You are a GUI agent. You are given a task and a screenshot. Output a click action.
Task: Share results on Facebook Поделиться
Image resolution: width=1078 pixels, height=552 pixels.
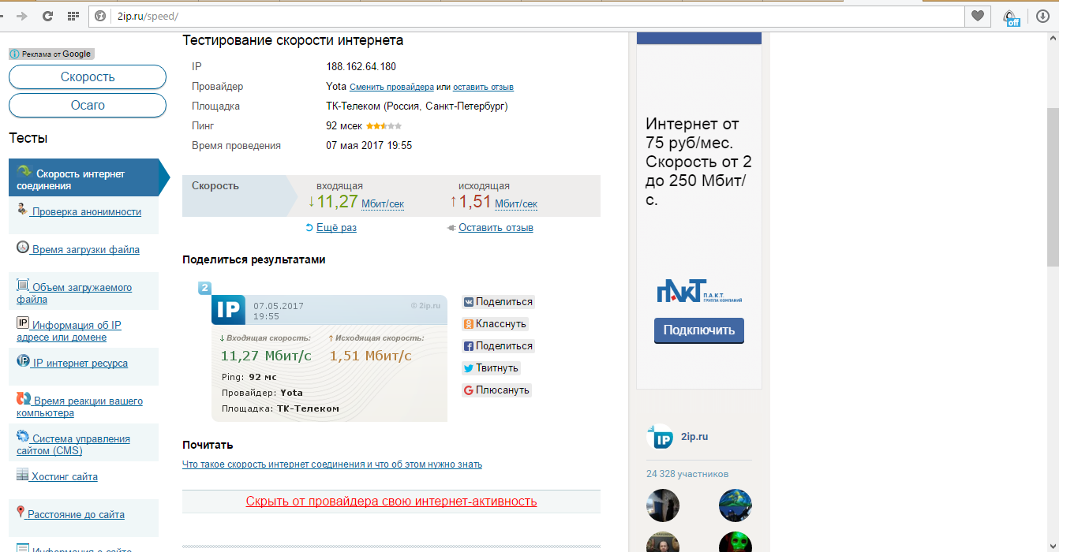pos(498,346)
